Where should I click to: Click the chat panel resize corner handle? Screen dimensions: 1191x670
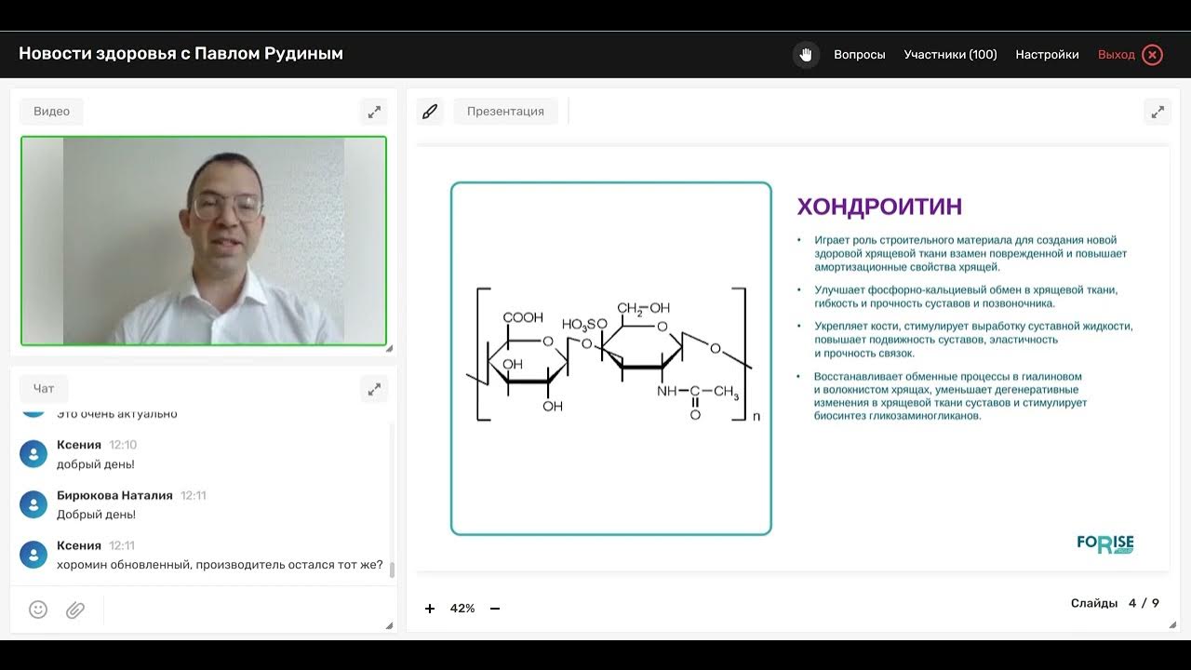click(x=389, y=626)
